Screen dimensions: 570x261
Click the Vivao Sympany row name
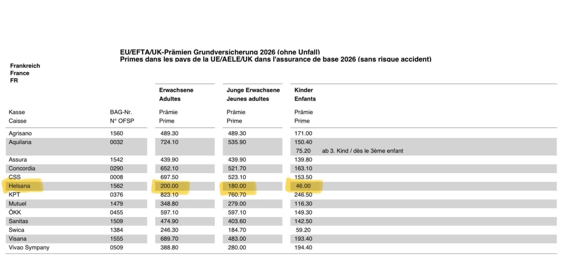[29, 248]
